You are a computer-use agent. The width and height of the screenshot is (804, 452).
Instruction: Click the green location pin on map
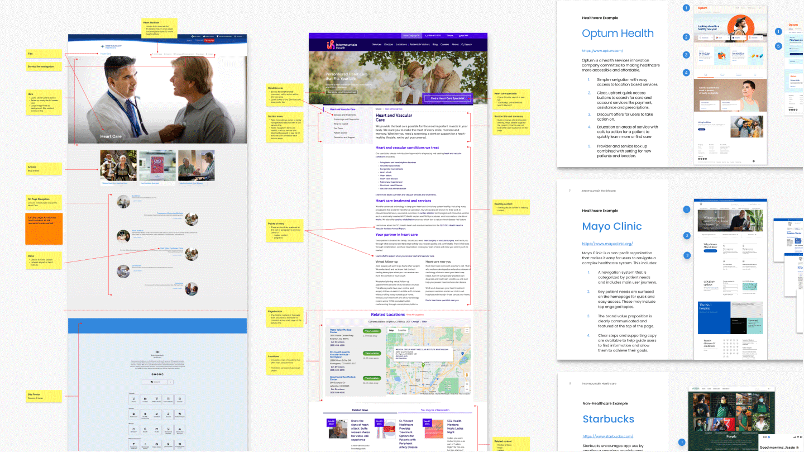click(x=423, y=364)
